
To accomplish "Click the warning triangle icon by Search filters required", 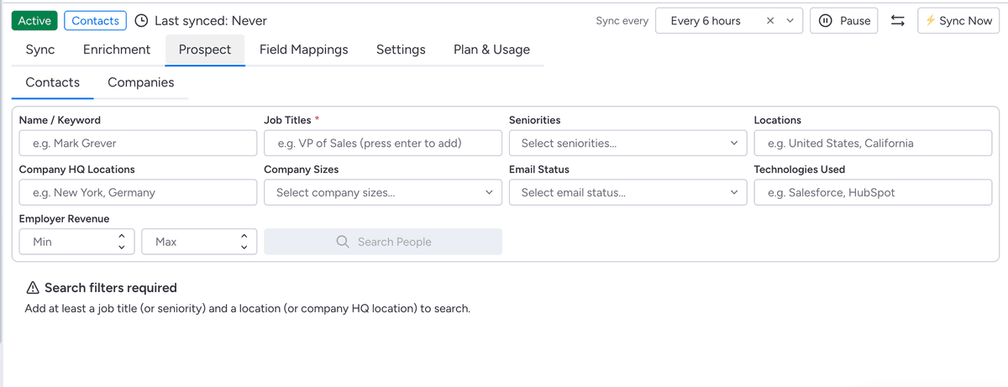I will click(33, 288).
